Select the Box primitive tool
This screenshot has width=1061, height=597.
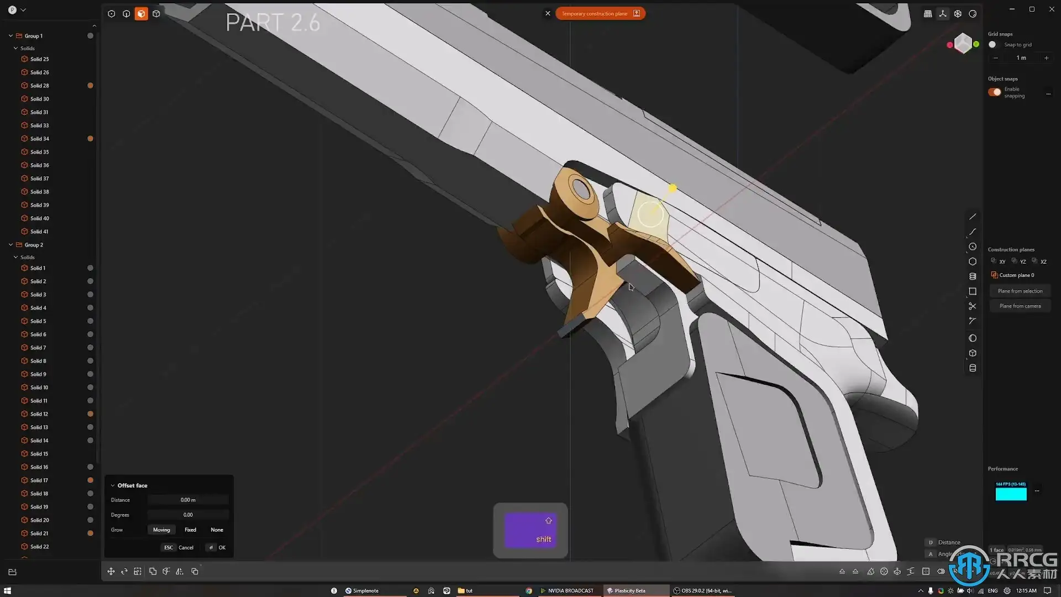pos(973,353)
